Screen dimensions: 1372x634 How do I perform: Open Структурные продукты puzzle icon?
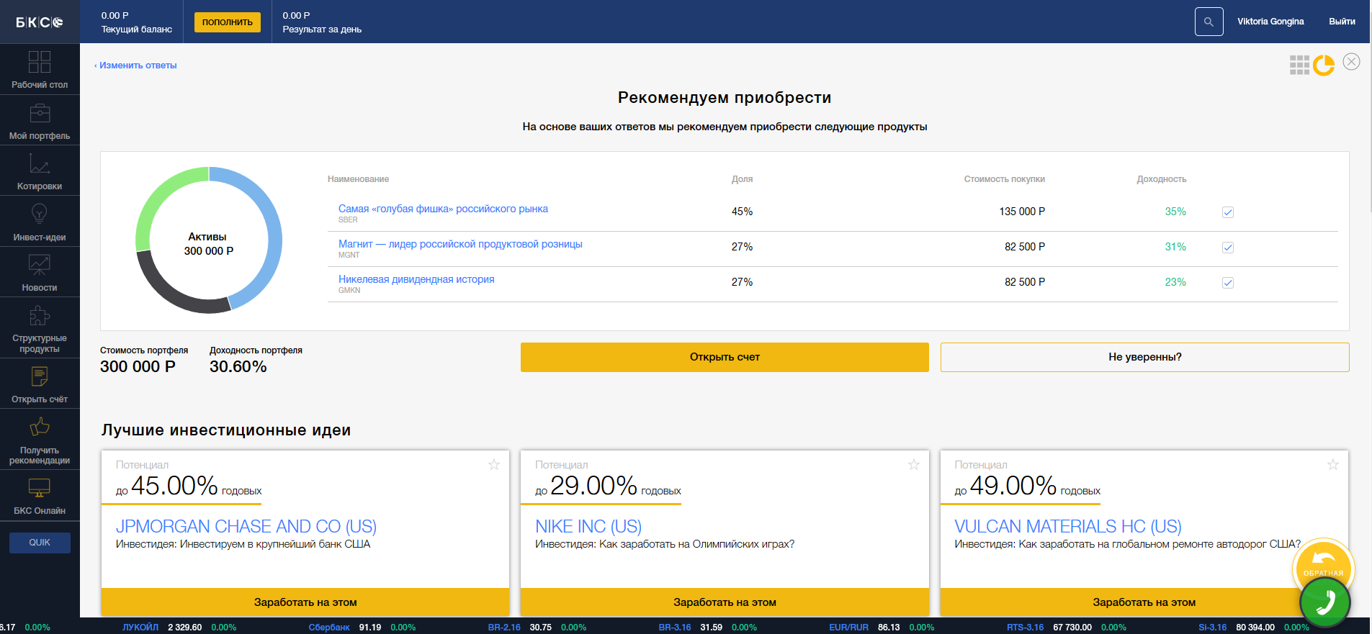coord(40,316)
